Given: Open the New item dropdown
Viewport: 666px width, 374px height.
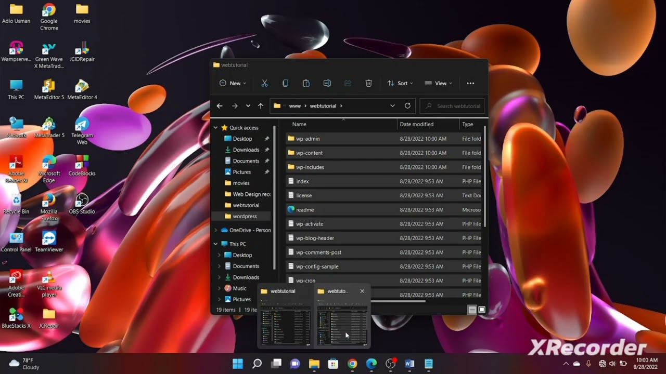Looking at the screenshot, I should (x=233, y=83).
